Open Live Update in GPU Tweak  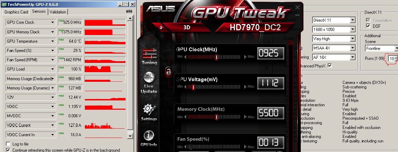(x=149, y=83)
